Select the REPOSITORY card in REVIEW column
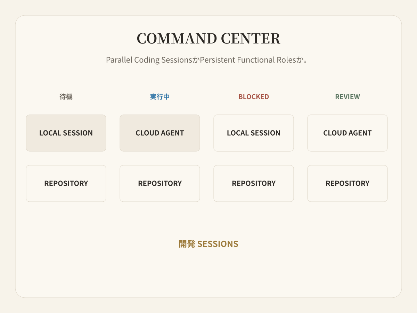This screenshot has height=313, width=417. (347, 183)
